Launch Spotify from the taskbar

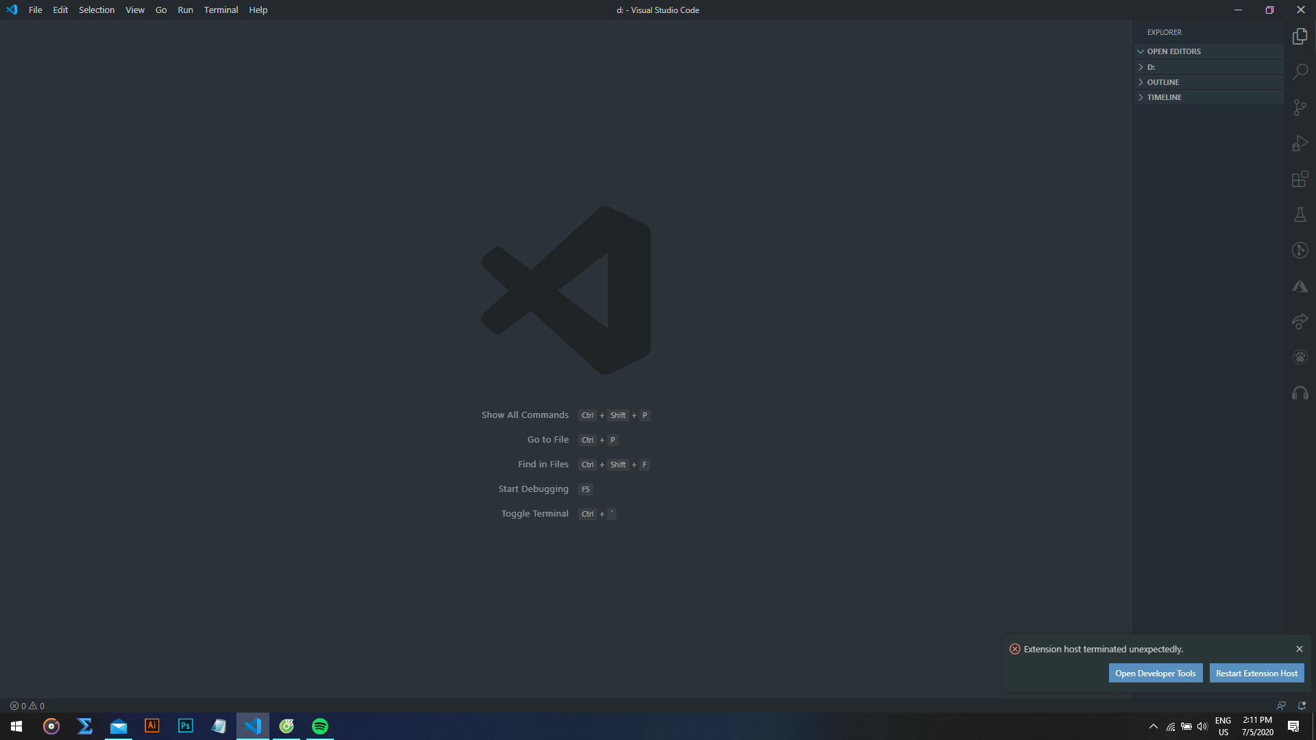(x=319, y=726)
